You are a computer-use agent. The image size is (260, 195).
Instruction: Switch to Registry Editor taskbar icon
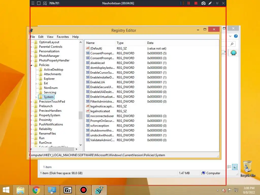click(99, 190)
